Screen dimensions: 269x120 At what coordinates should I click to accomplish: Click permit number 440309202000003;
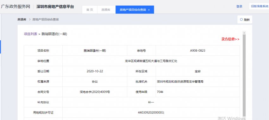(x=151, y=112)
